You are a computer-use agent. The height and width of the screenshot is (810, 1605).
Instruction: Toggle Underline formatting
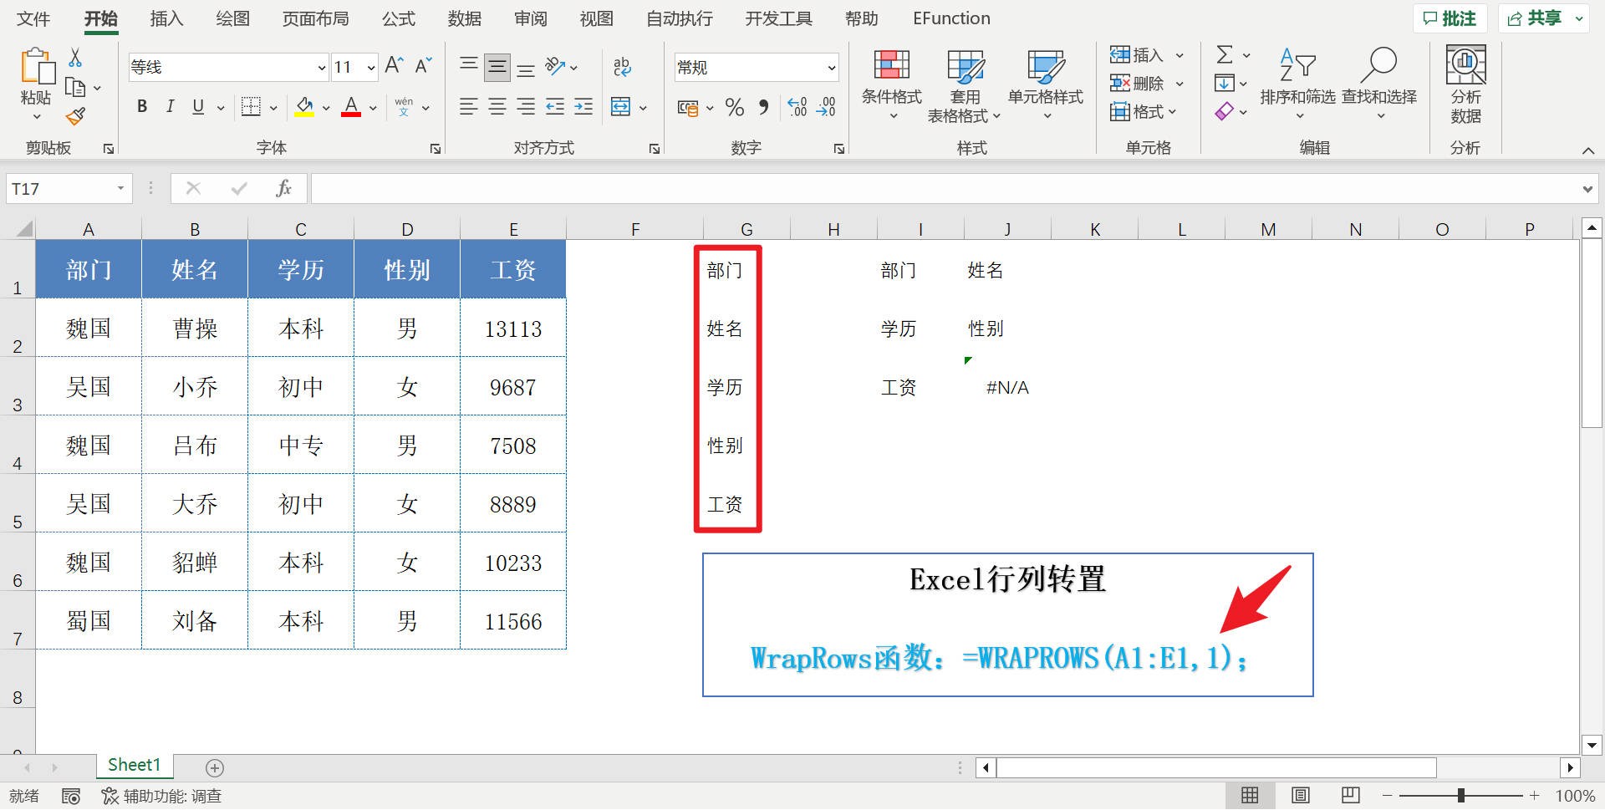click(x=198, y=106)
